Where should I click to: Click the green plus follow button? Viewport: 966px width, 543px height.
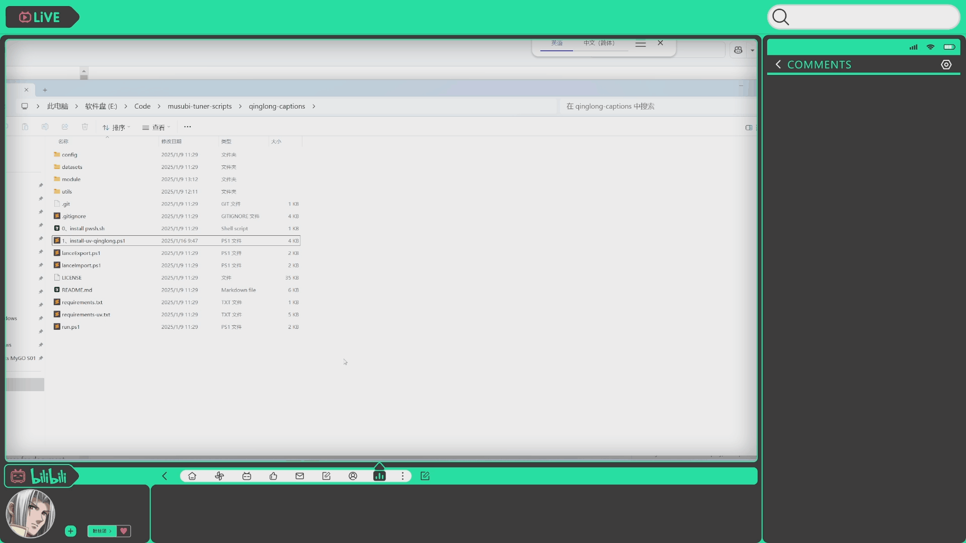click(x=70, y=531)
